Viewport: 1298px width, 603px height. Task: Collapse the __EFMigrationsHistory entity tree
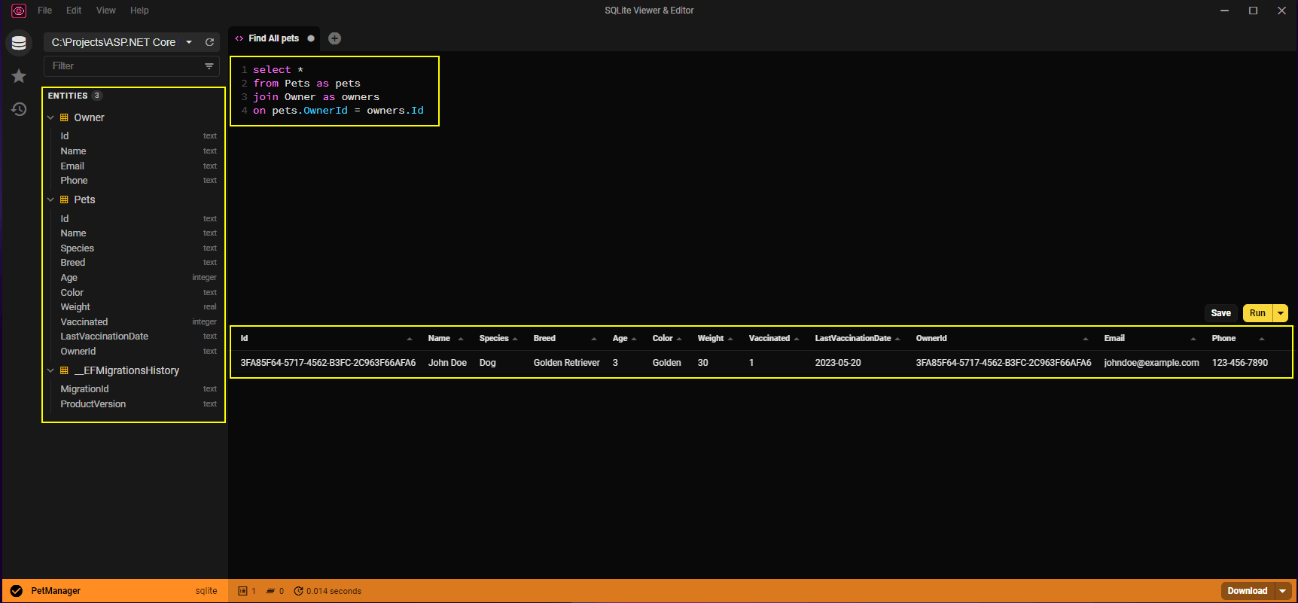tap(50, 370)
